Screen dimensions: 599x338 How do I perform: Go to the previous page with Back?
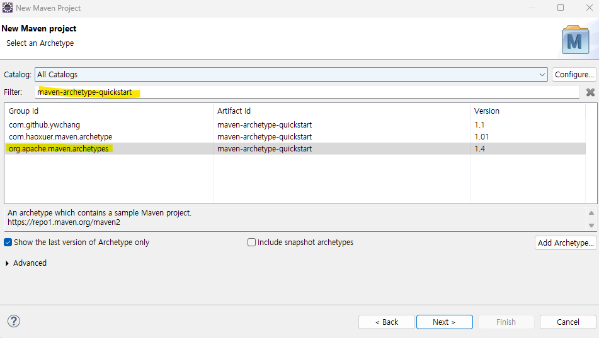(x=387, y=322)
